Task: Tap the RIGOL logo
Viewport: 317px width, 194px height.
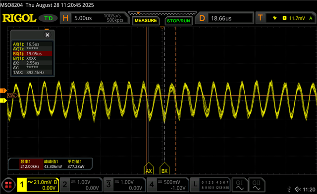Action: [19, 18]
